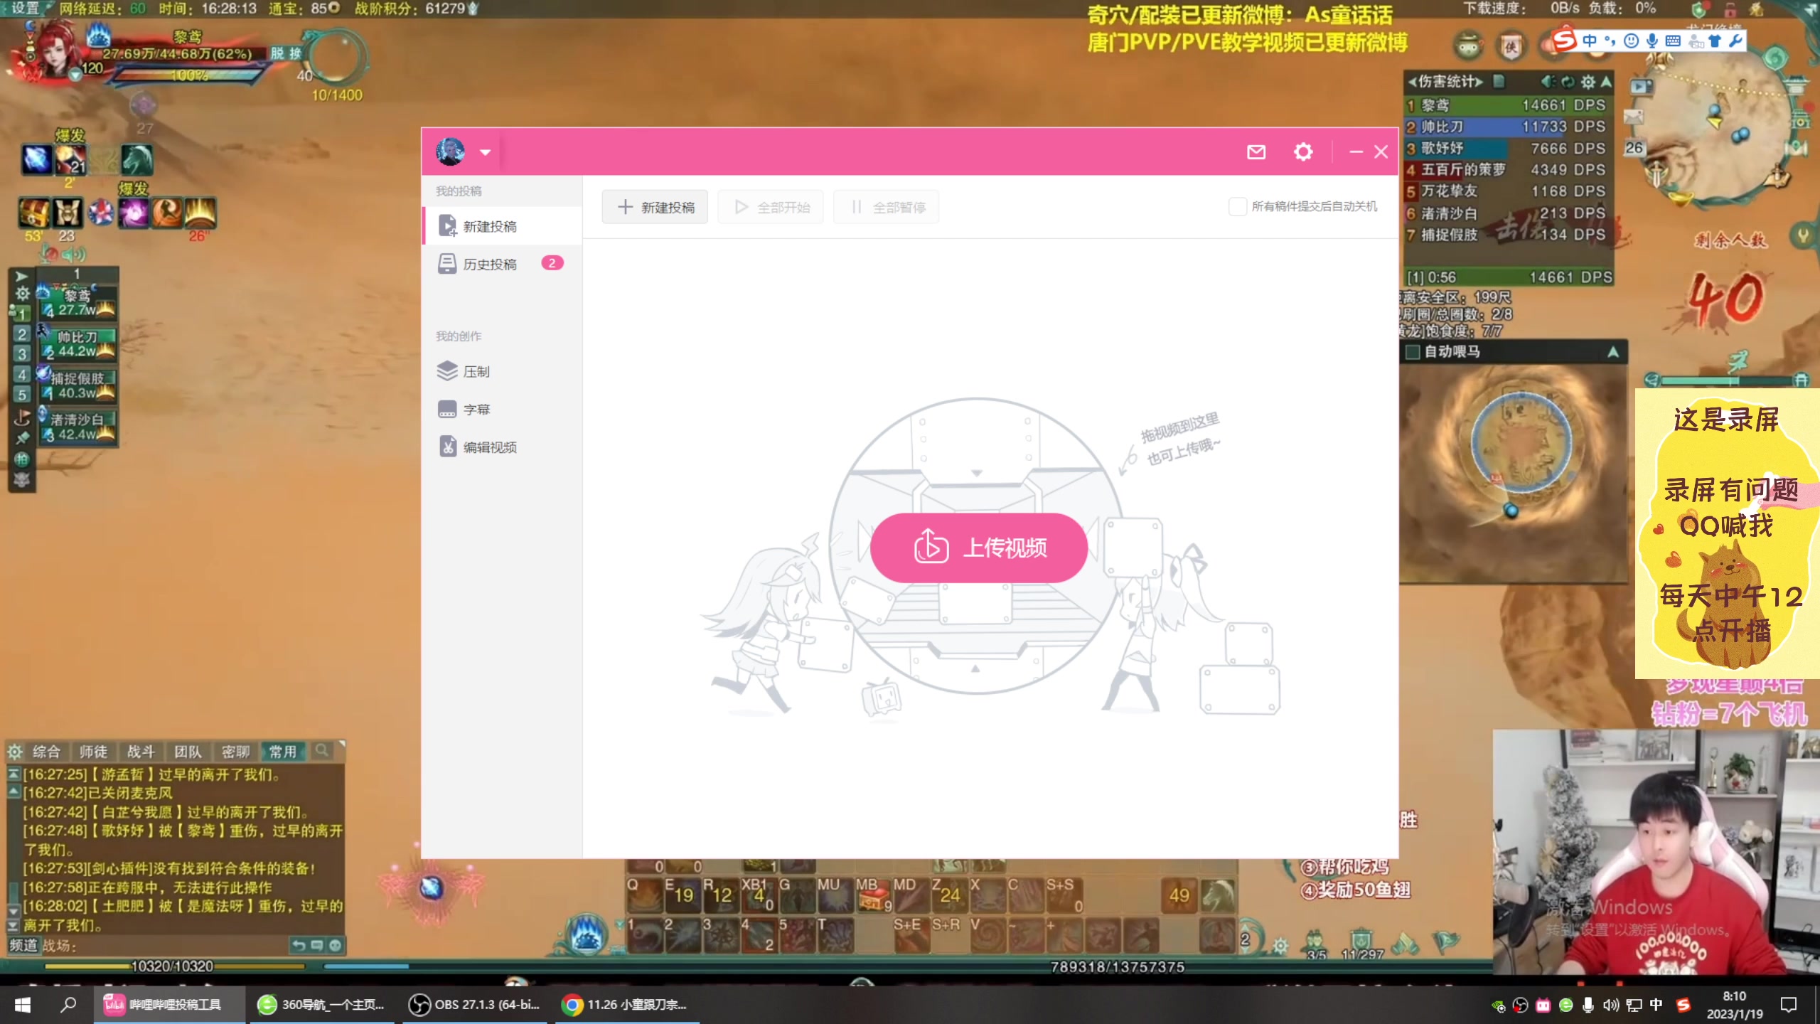The image size is (1820, 1024).
Task: Collapse the 自动喂马 panel arrow
Action: point(1613,352)
